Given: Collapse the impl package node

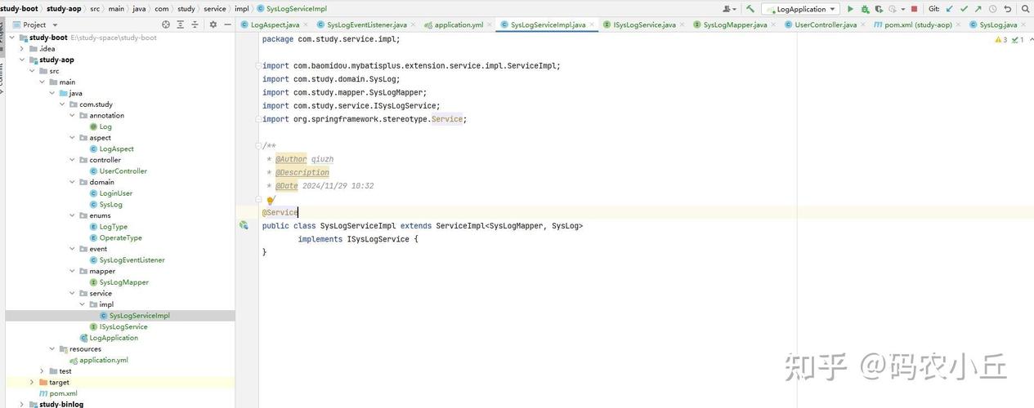Looking at the screenshot, I should pos(83,304).
